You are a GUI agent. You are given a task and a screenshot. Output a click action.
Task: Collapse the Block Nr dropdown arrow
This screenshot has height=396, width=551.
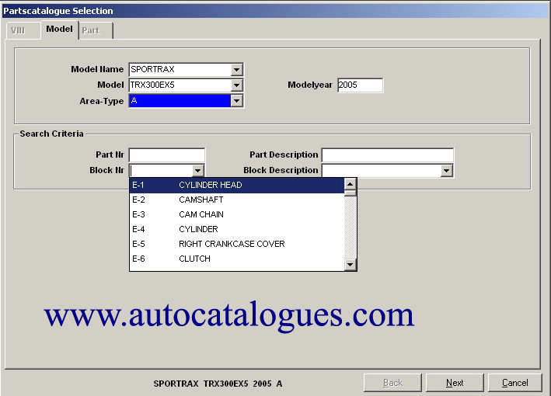pyautogui.click(x=197, y=171)
